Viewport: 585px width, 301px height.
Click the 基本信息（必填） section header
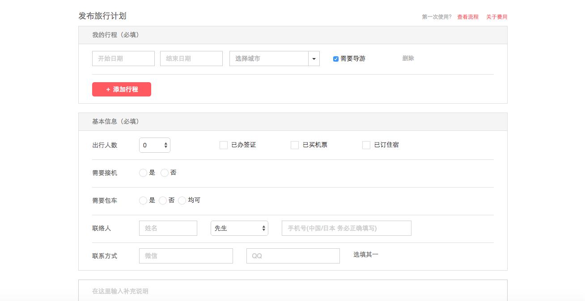[293, 121]
